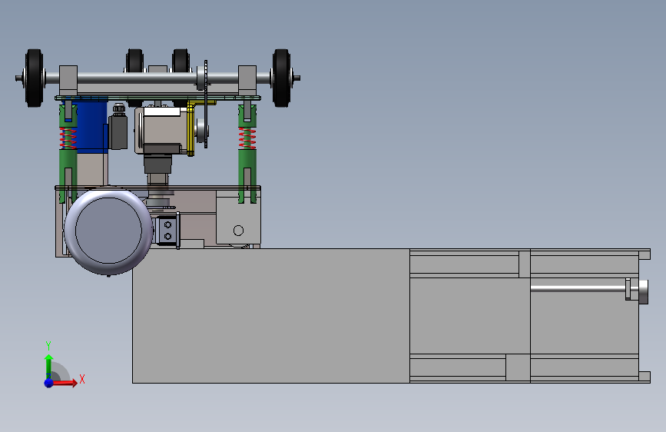Click the blue Z axis ball of the triad
666x432 pixels.
coord(49,383)
